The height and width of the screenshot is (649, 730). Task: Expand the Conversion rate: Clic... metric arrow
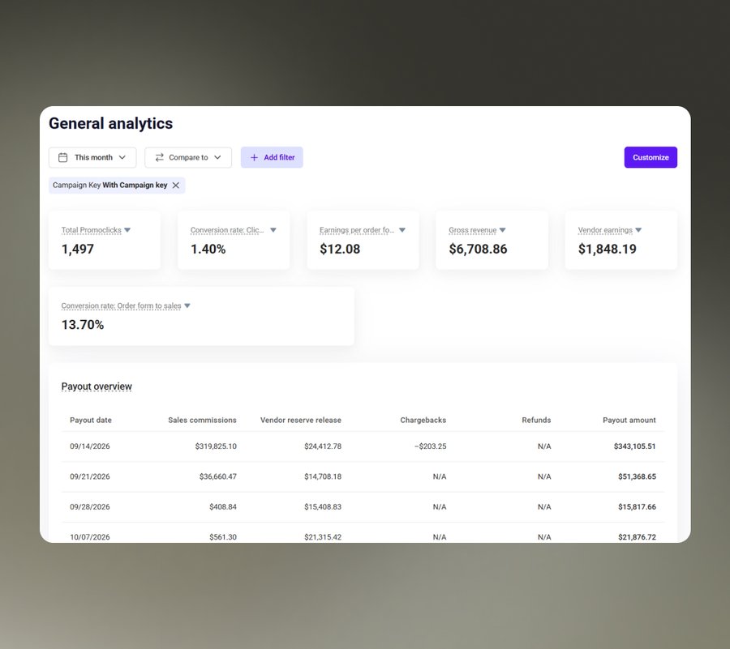tap(273, 230)
